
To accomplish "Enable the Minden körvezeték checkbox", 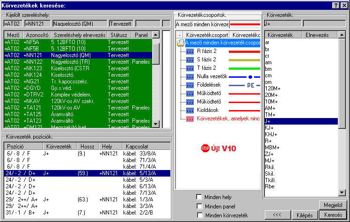I will coord(200,215).
